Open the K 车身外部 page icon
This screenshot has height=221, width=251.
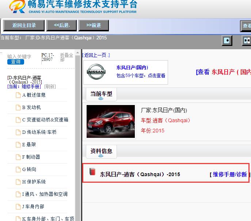coord(18,218)
